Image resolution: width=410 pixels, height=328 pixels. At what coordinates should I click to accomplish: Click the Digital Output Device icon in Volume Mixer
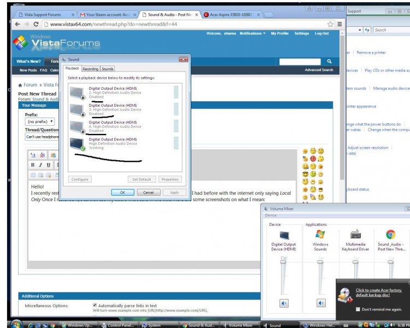(x=284, y=235)
